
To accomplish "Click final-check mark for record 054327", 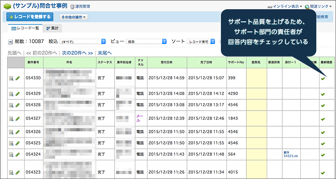I will pos(323,119).
